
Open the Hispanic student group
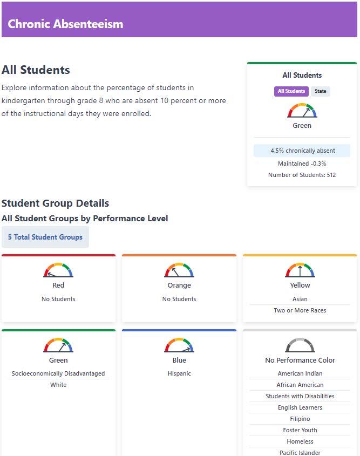[x=179, y=373]
